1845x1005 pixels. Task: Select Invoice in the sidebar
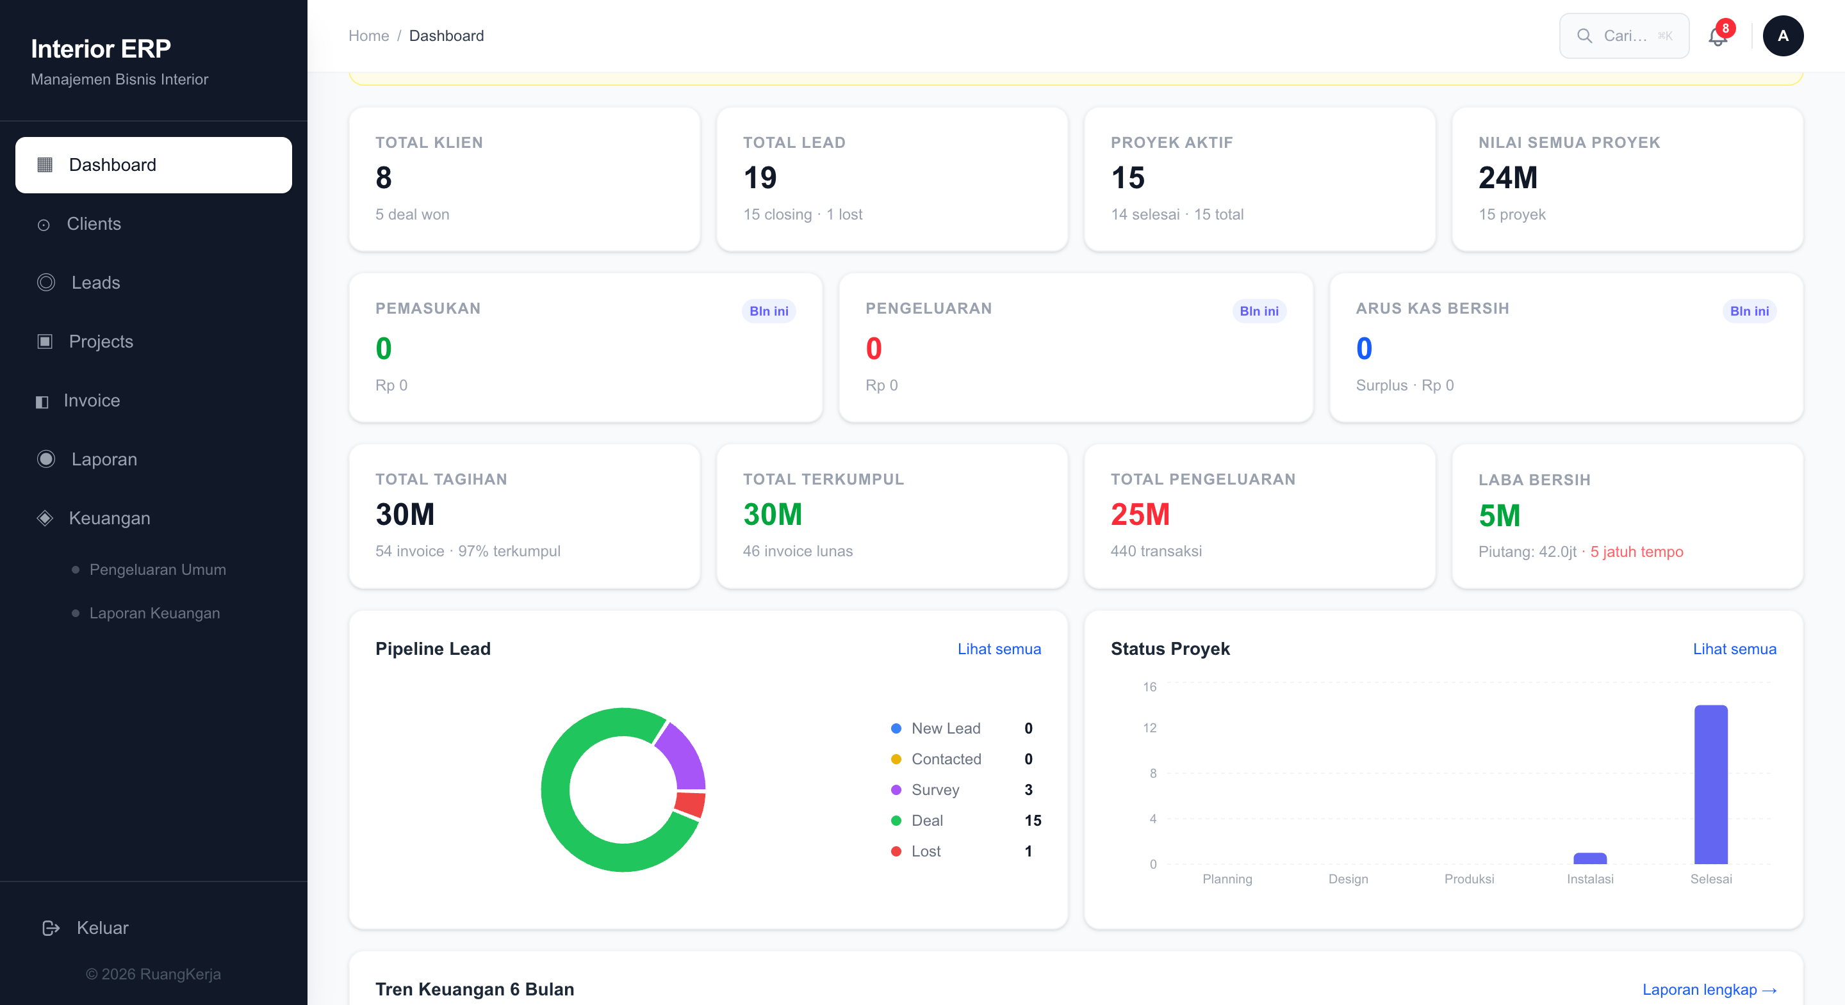pos(153,401)
